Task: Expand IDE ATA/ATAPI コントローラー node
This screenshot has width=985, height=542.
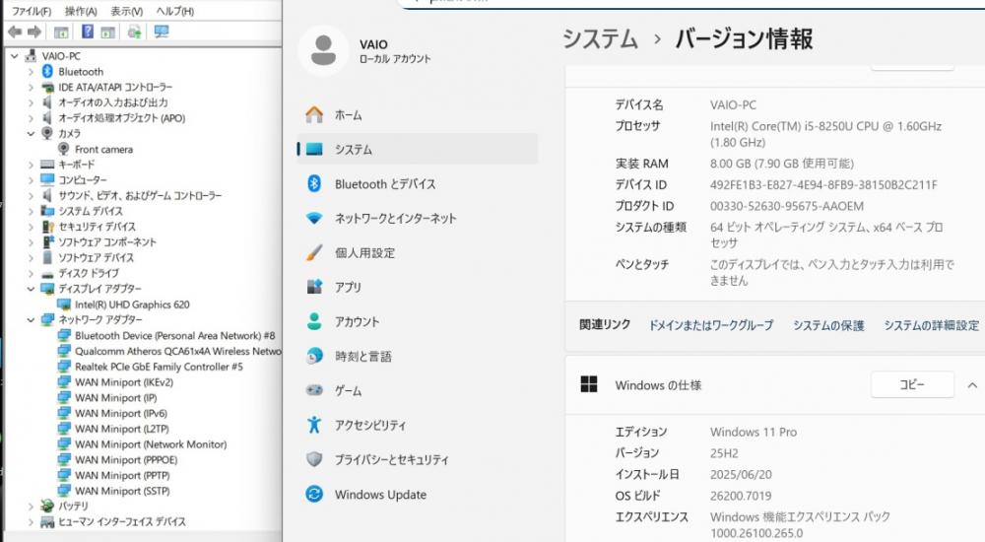Action: [x=31, y=88]
